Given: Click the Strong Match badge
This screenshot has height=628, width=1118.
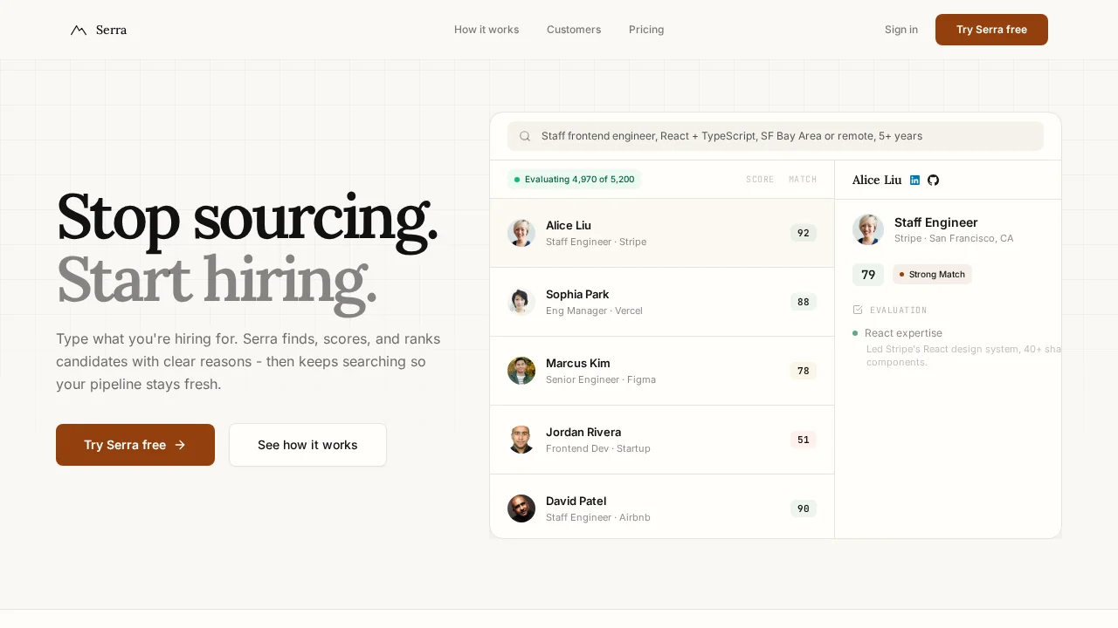Looking at the screenshot, I should (x=932, y=275).
